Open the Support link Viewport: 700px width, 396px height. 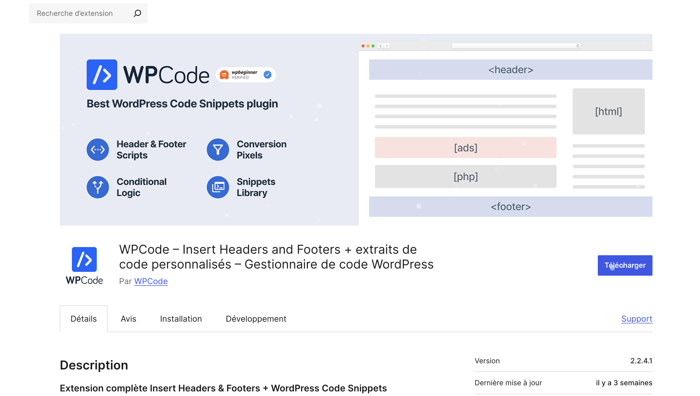(637, 319)
